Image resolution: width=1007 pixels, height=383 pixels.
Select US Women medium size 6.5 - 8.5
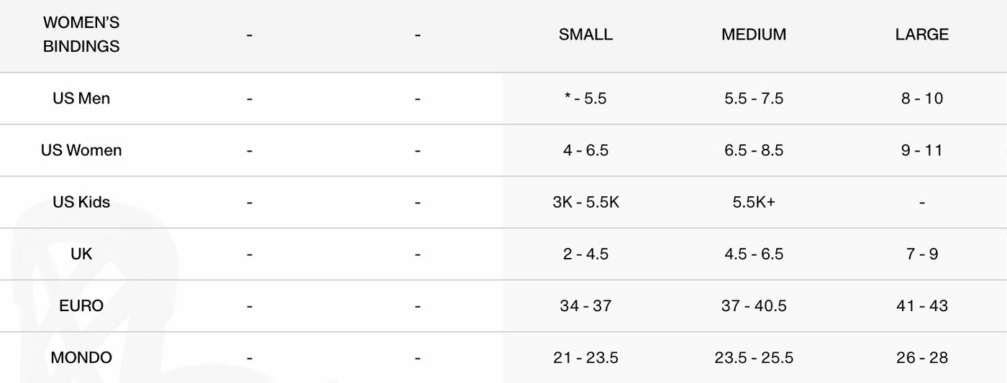(x=754, y=150)
